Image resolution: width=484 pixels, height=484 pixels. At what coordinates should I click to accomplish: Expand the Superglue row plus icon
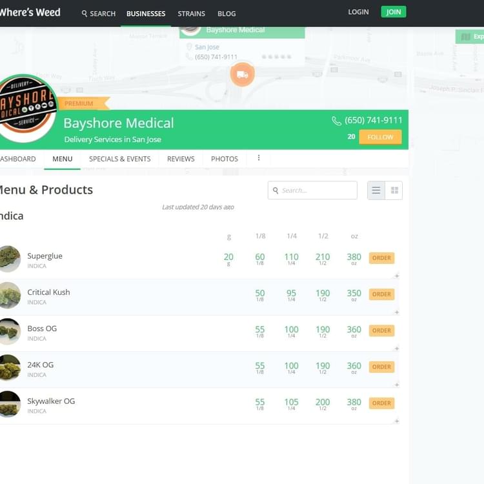(x=396, y=276)
